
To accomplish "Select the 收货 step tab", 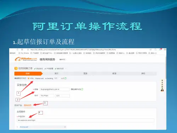I will pos(114,73).
